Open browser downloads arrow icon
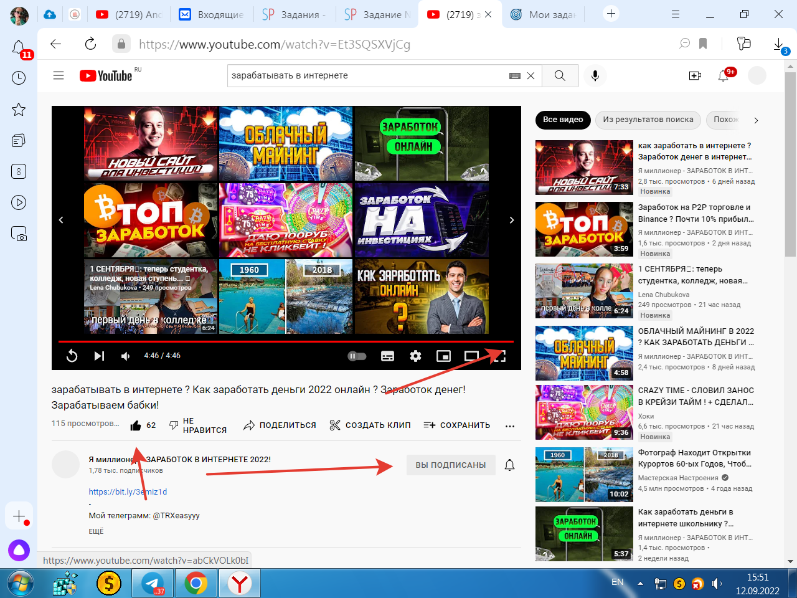This screenshot has width=797, height=598. 778,44
